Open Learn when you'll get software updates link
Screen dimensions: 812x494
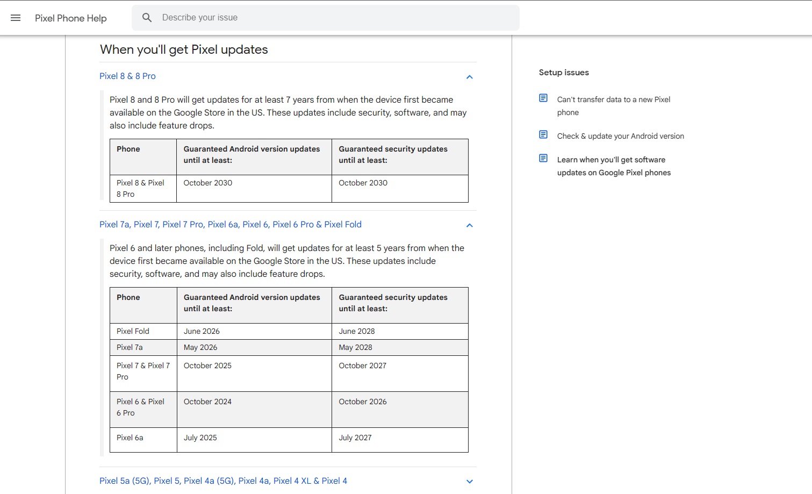click(x=614, y=166)
